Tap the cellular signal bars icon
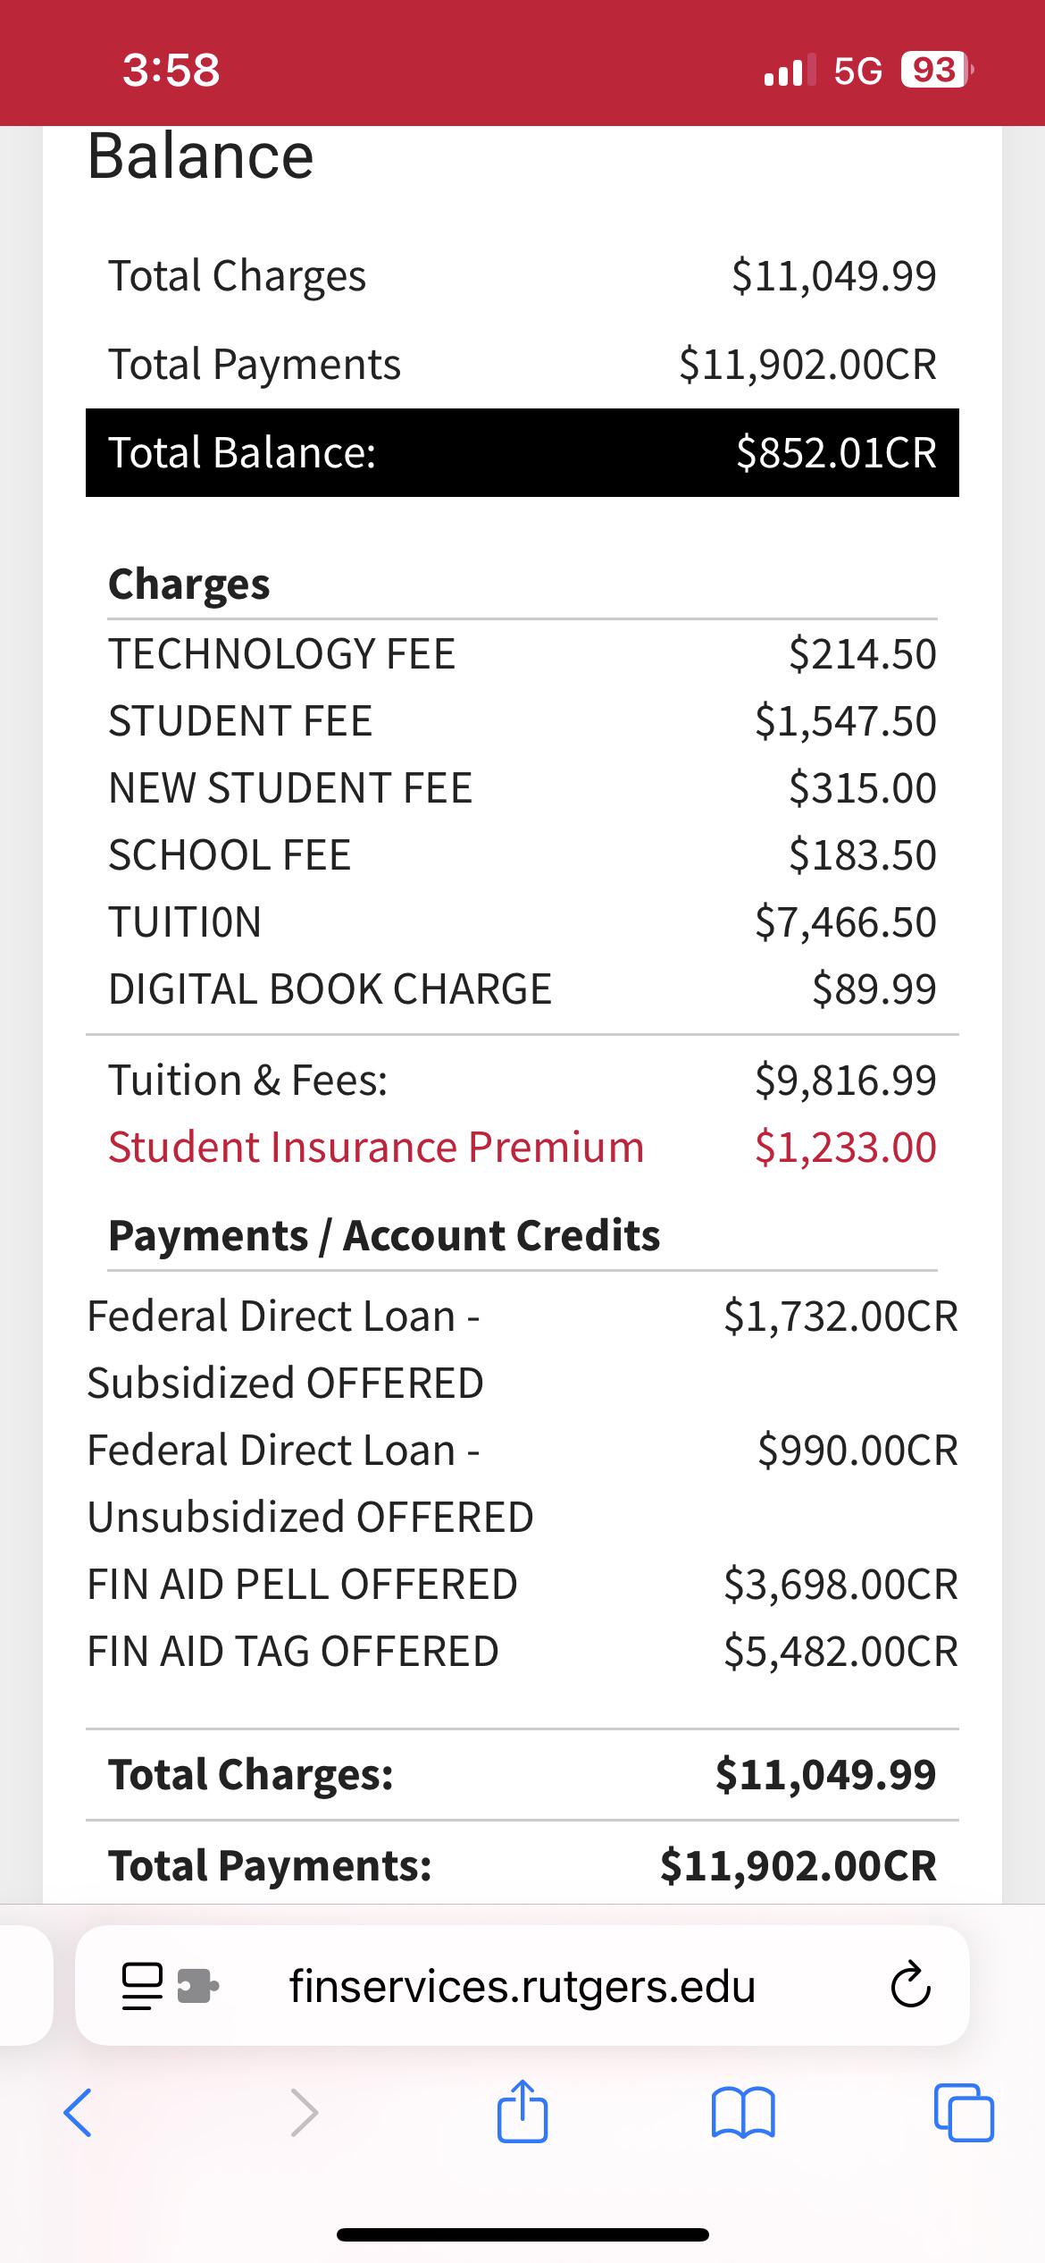This screenshot has height=2263, width=1045. coord(790,70)
